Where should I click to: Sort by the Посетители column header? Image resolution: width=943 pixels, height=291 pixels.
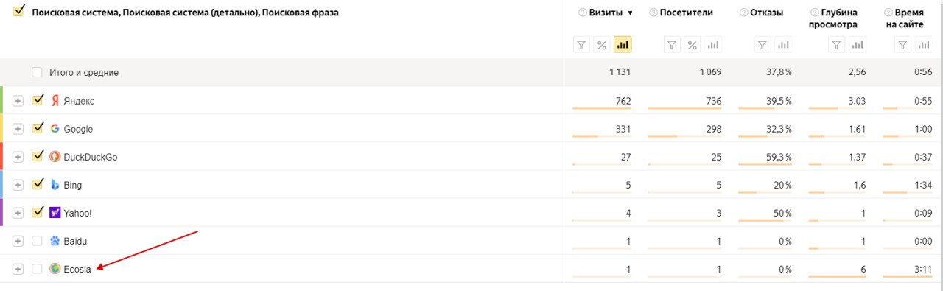pyautogui.click(x=686, y=13)
